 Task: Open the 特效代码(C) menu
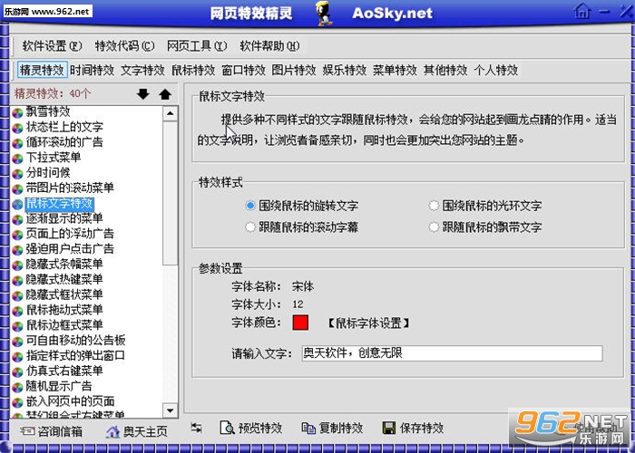click(x=125, y=46)
